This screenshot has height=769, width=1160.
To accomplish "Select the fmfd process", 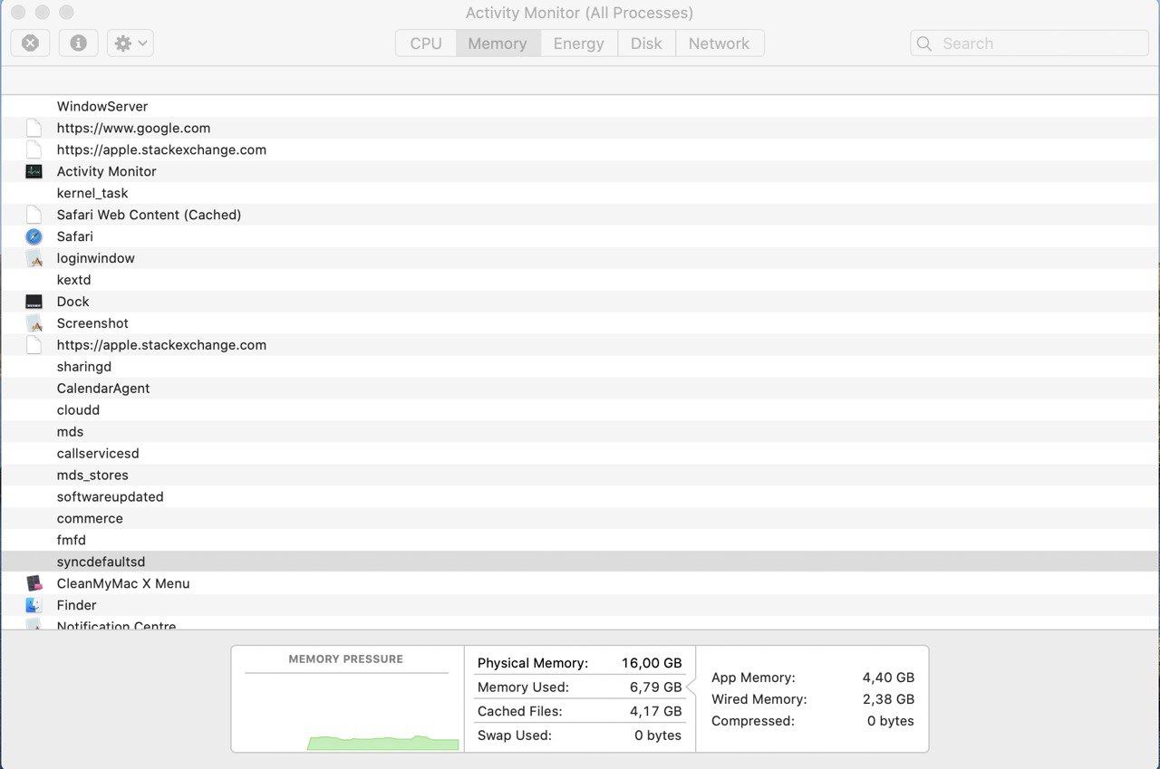I will (x=71, y=541).
